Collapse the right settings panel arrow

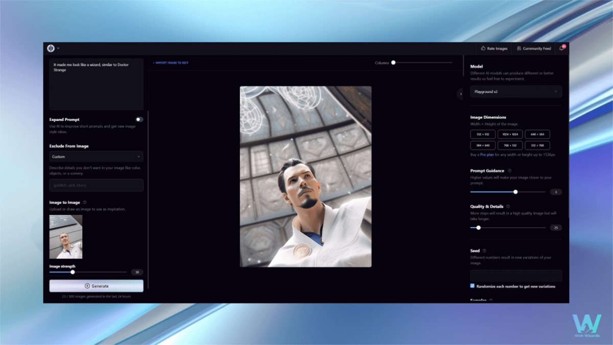pos(460,94)
